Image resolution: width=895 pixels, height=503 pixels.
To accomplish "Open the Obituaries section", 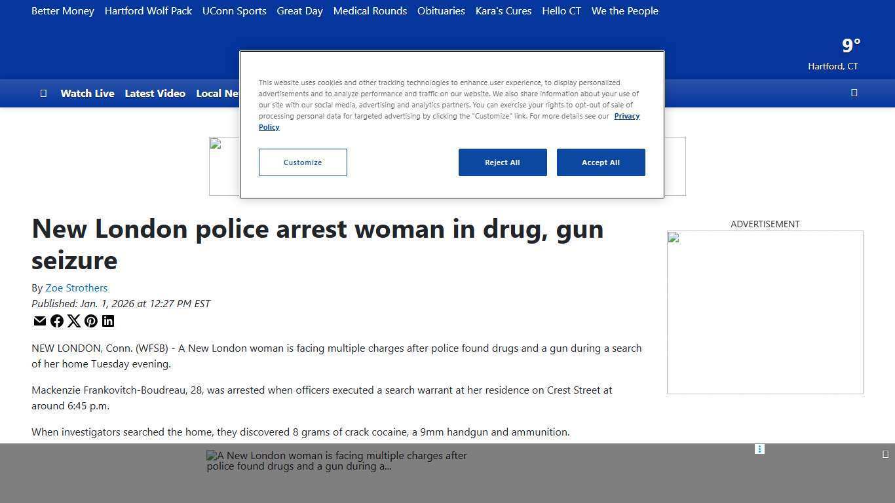I will 440,10.
